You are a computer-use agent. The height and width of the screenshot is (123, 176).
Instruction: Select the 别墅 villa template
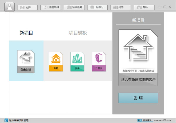click(x=56, y=62)
